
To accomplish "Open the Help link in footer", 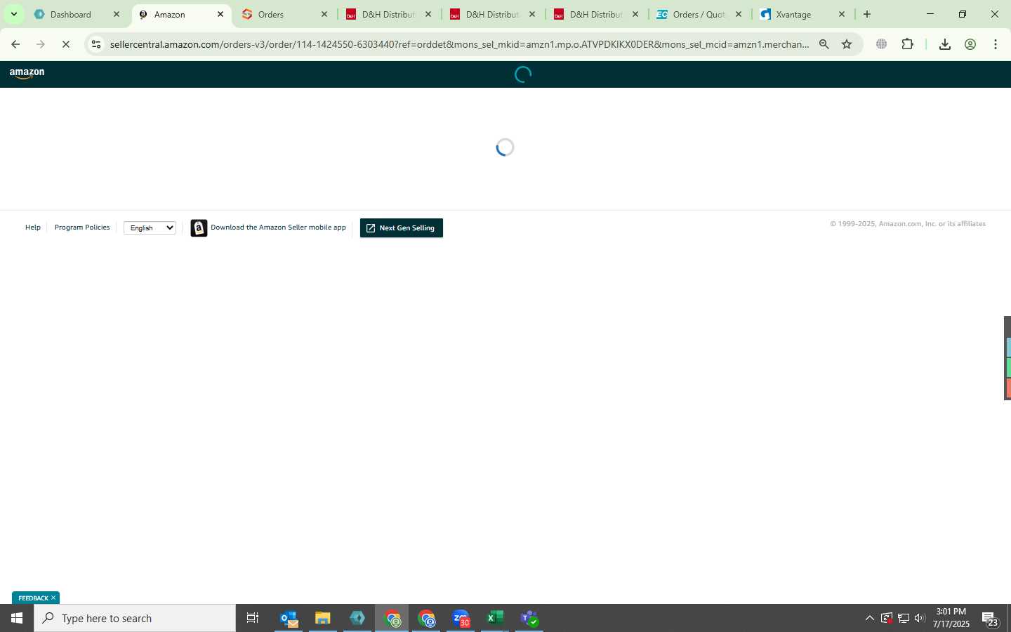I will click(x=33, y=228).
